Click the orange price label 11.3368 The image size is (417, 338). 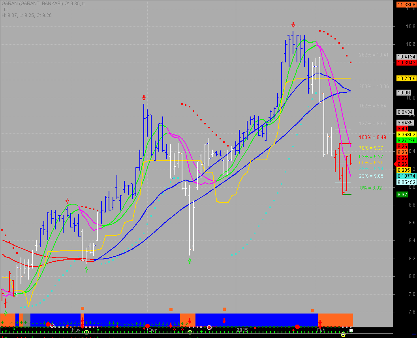(406, 5)
